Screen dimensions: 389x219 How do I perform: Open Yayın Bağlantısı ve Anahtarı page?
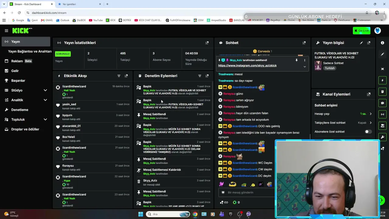pyautogui.click(x=30, y=51)
